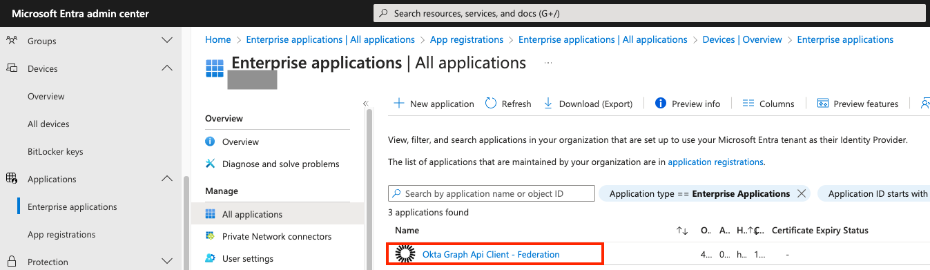Click the Private Network connectors icon

coord(211,236)
